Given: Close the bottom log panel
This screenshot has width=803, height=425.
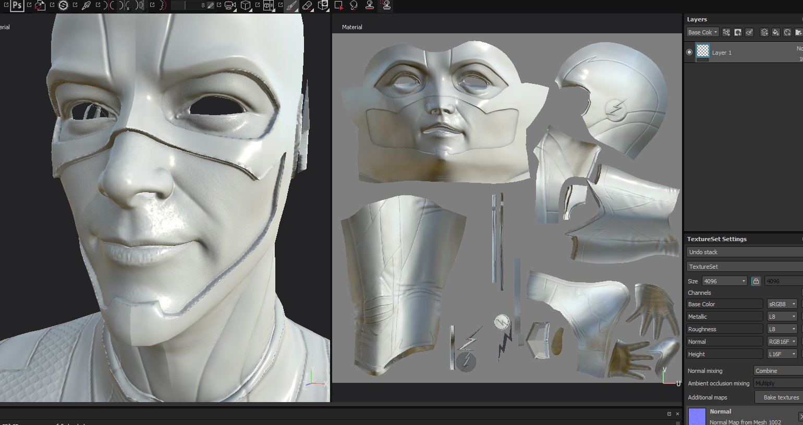Looking at the screenshot, I should [678, 414].
